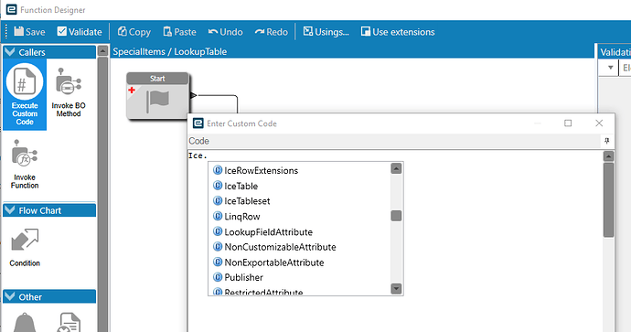Click the Function Designer app icon
The image size is (631, 332).
click(11, 10)
